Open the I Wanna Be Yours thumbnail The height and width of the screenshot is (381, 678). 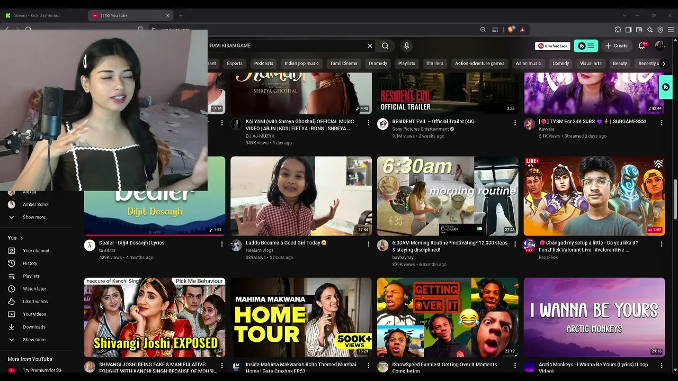pos(594,317)
